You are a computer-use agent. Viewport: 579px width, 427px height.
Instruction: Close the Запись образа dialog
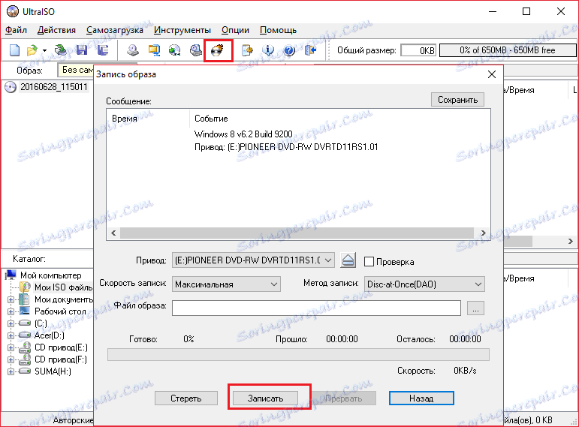click(491, 74)
